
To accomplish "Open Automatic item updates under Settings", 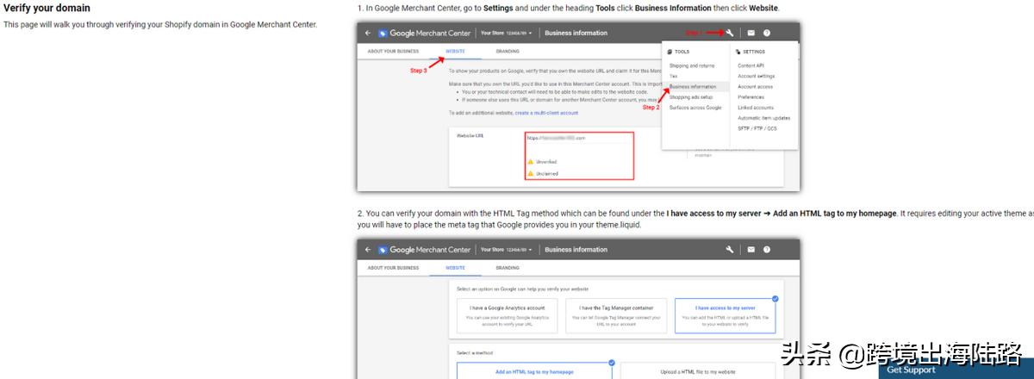I will pos(763,118).
